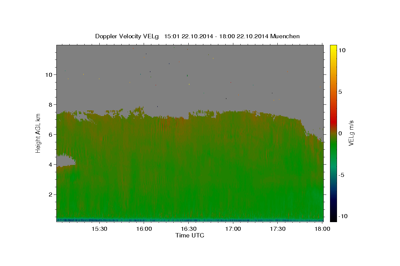Select the '18:00' time axis label
Viewport: 400px width, 266px height.
(x=322, y=229)
